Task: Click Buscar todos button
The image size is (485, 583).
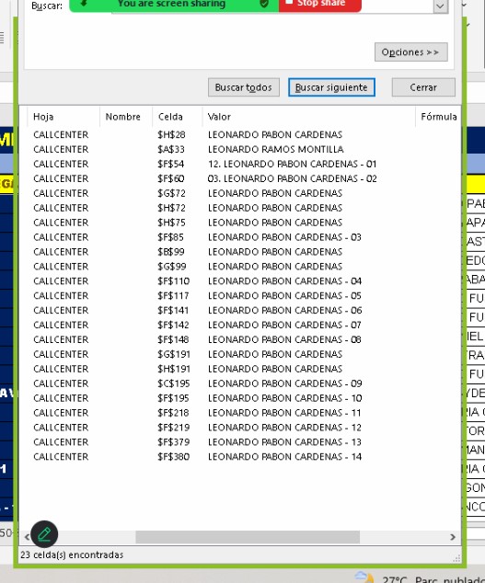Action: [244, 87]
